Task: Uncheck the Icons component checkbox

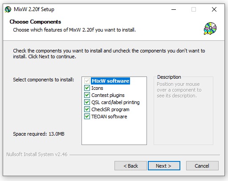Action: [x=87, y=88]
